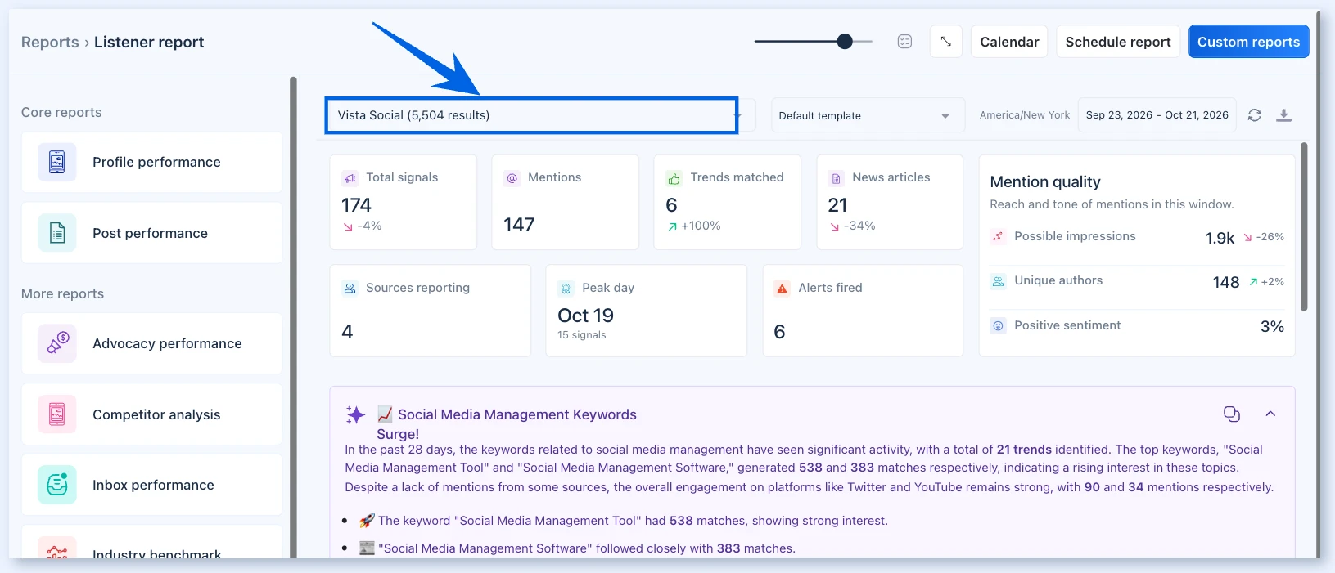Go to Reports in the breadcrumb

(50, 42)
